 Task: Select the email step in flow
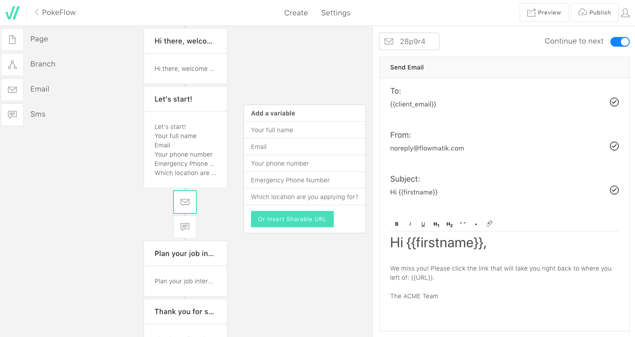click(185, 202)
